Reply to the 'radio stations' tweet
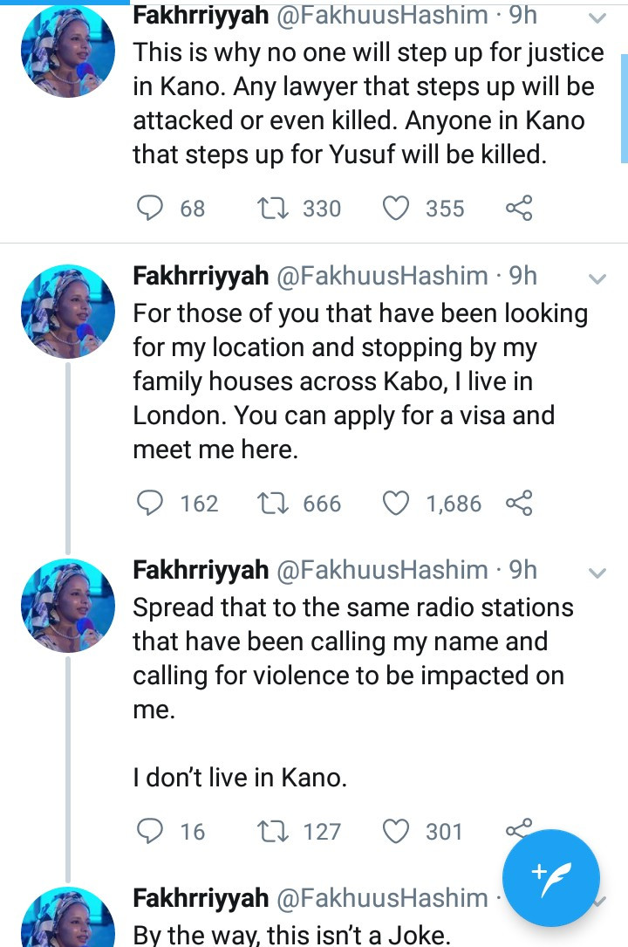This screenshot has height=947, width=628. tap(152, 832)
